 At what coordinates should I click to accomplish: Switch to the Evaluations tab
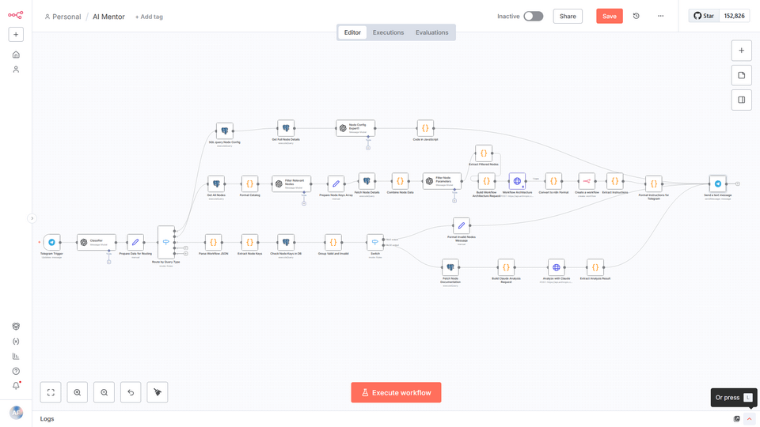point(431,32)
